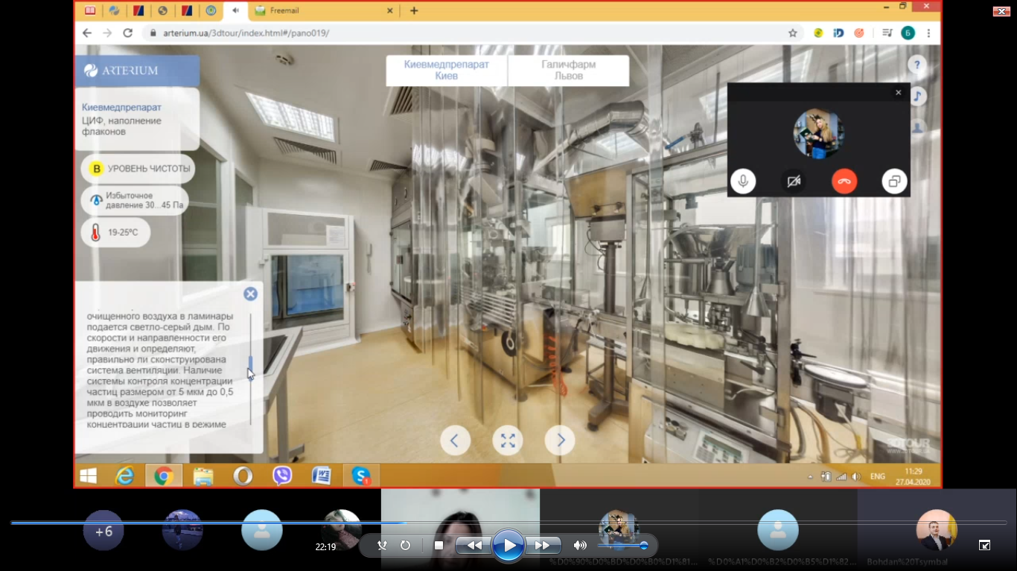Close the Skype call mini window

coord(899,92)
